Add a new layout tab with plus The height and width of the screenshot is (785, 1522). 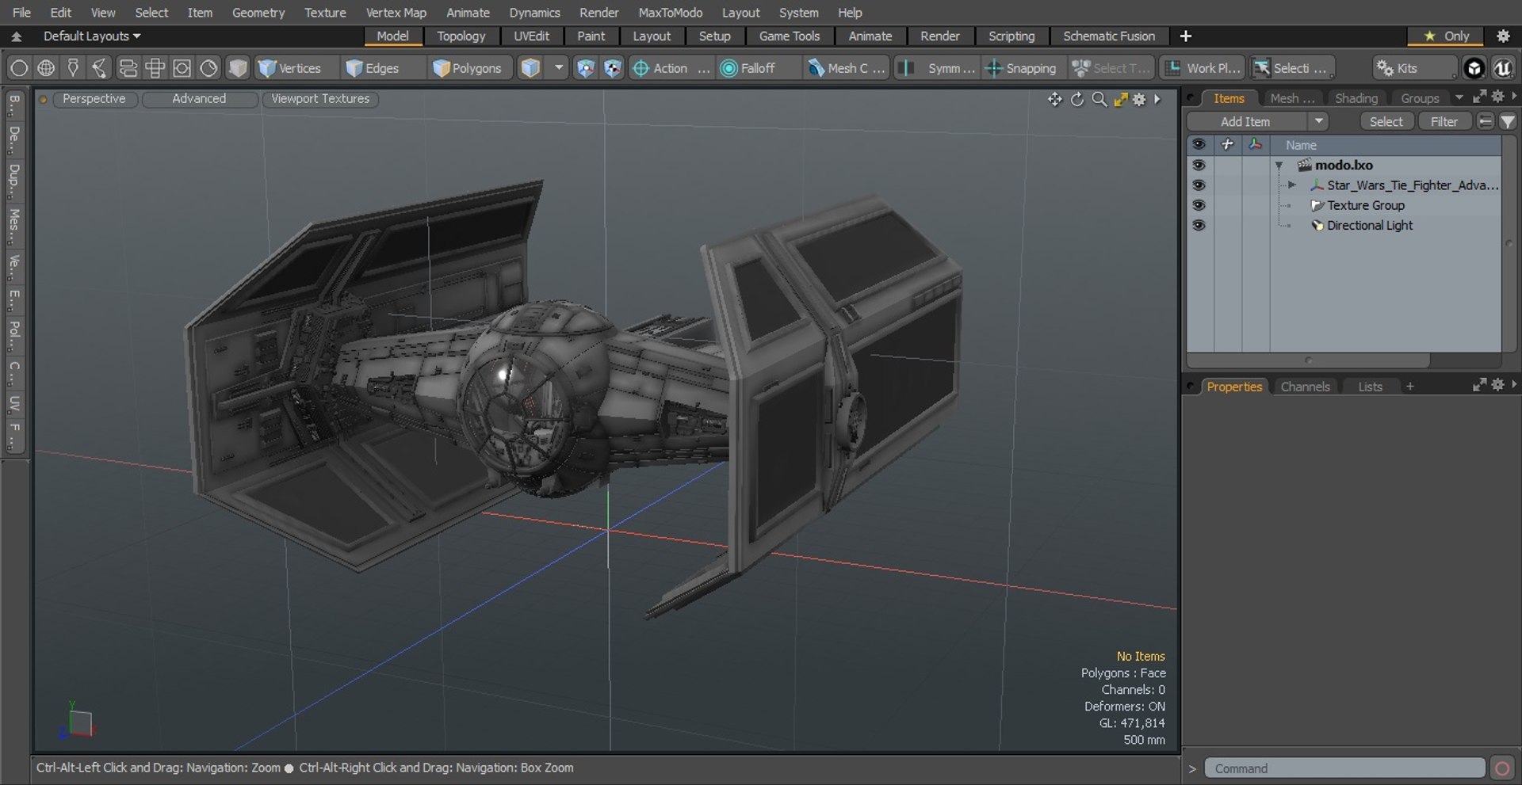pos(1185,36)
